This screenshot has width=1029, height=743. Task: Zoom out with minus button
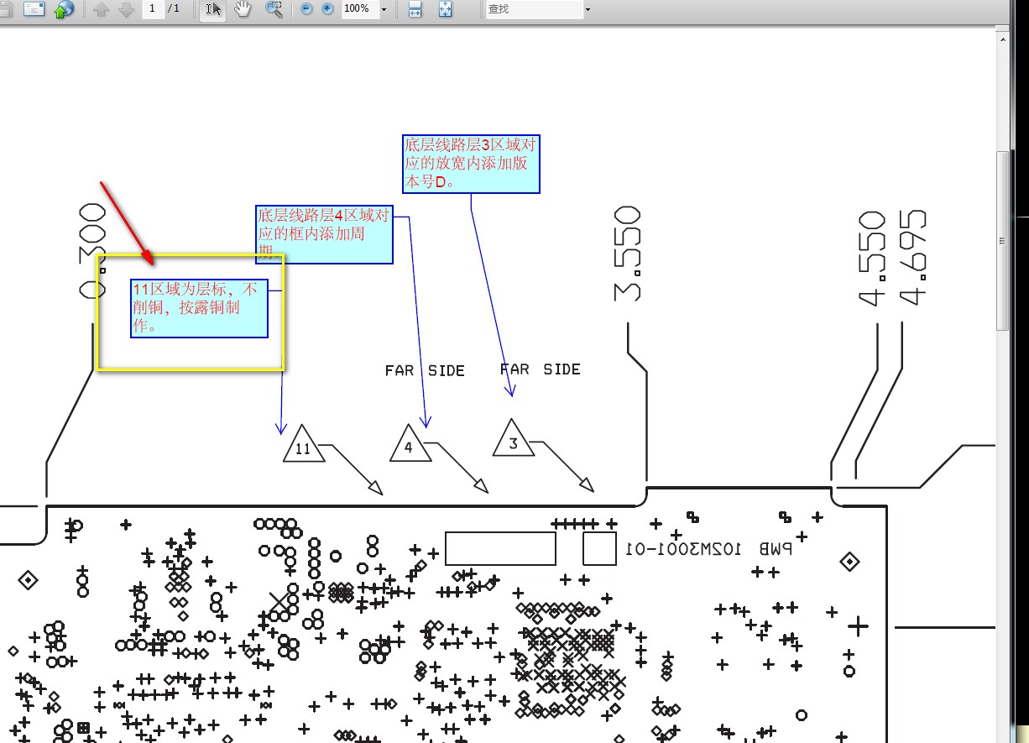306,8
